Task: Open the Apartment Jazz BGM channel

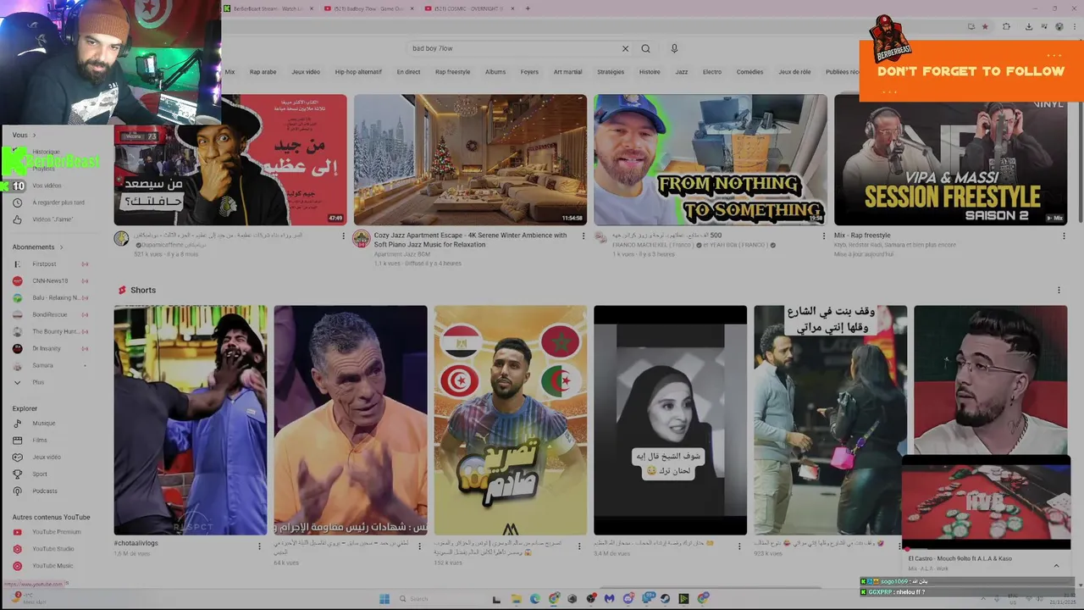Action: tap(404, 254)
